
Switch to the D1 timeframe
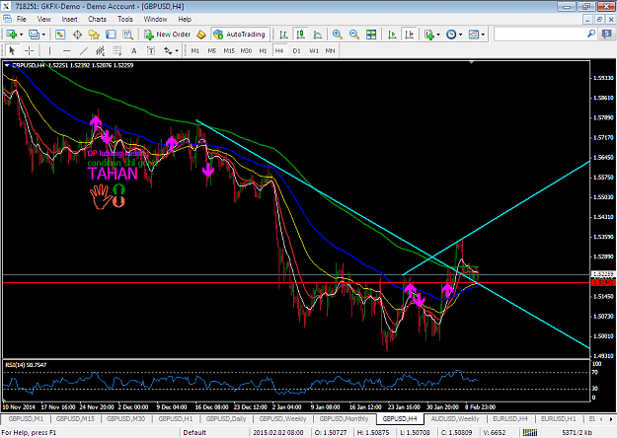tap(297, 50)
